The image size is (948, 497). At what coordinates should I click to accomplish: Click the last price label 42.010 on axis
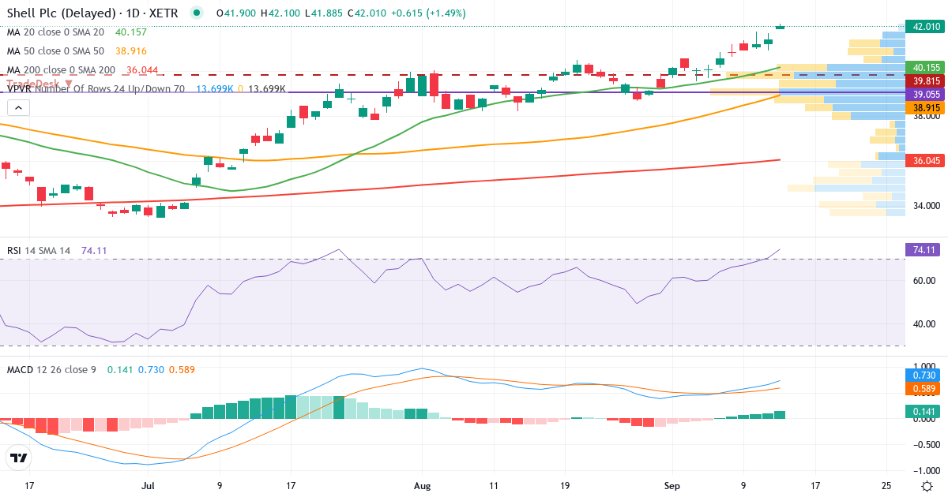point(926,27)
